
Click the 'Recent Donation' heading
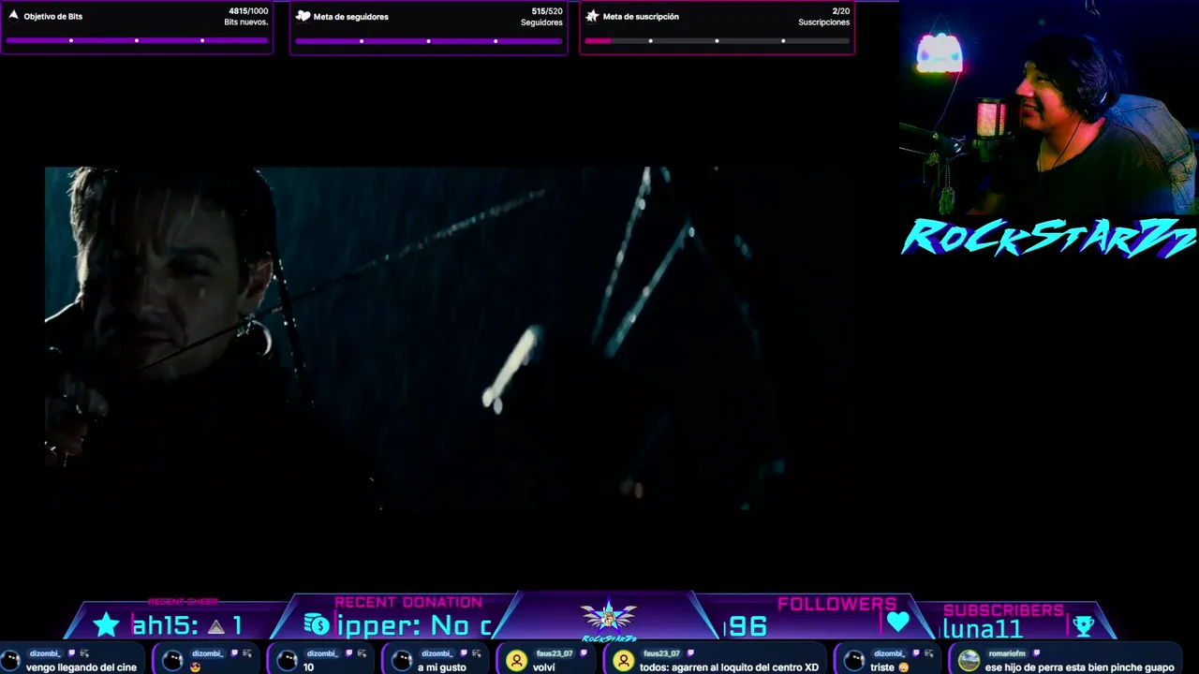[x=408, y=602]
